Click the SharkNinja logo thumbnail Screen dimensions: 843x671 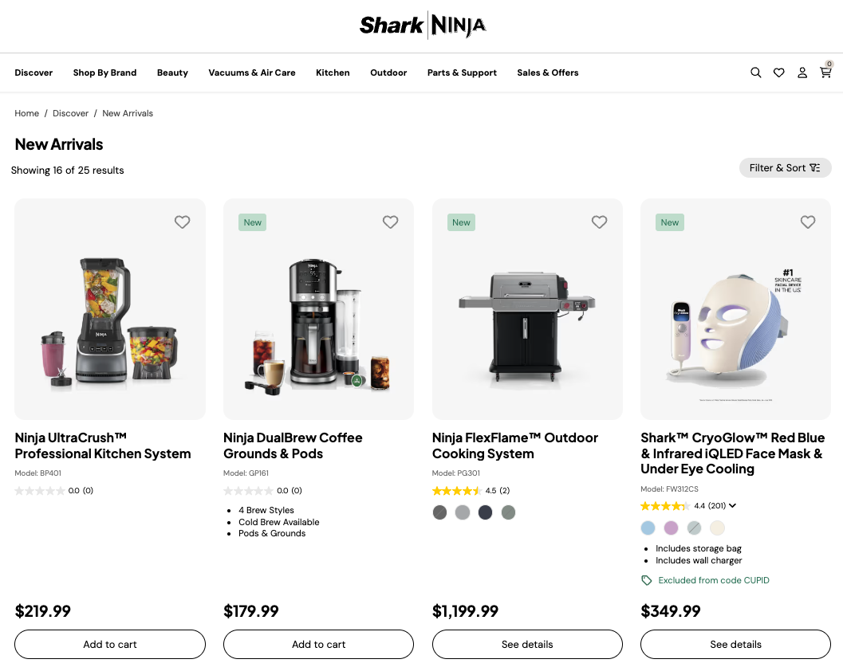pos(423,26)
